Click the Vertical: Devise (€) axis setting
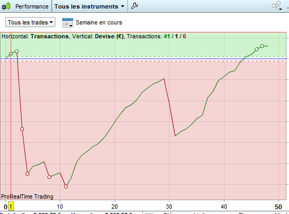289x214 pixels. click(98, 36)
